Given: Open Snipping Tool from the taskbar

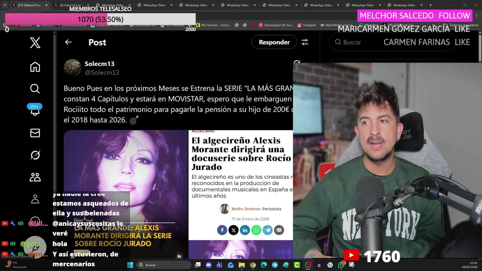Looking at the screenshot, I should pyautogui.click(x=352, y=265).
